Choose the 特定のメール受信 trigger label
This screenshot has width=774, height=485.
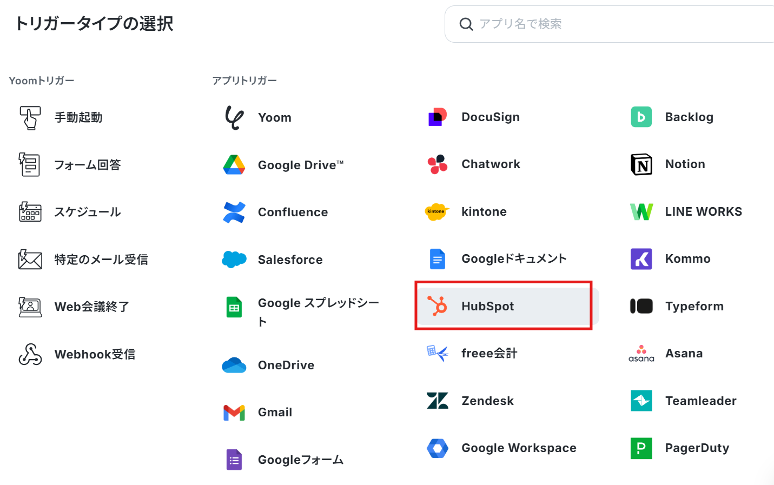pos(101,260)
